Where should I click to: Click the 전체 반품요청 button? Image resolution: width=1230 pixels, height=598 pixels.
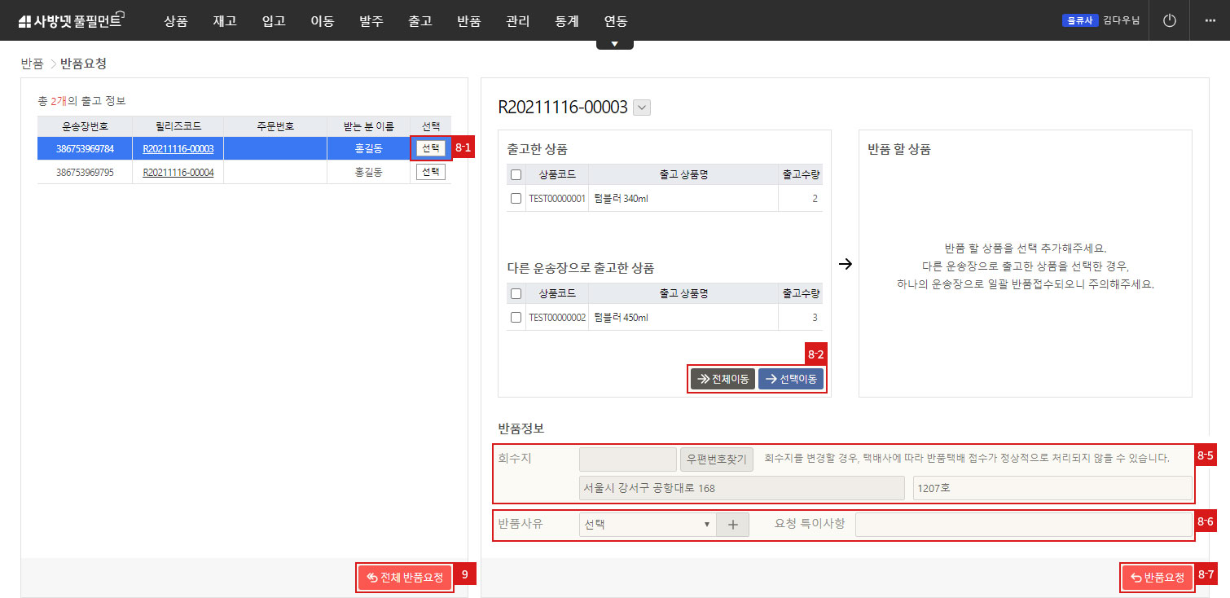coord(405,578)
